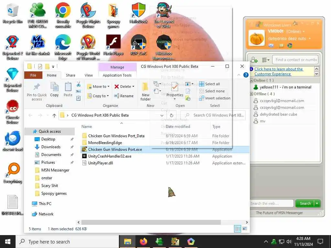Viewport: 331px width, 248px height.
Task: Launch Peggle Nights Deluxe desktop shortcut
Action: 88,15
